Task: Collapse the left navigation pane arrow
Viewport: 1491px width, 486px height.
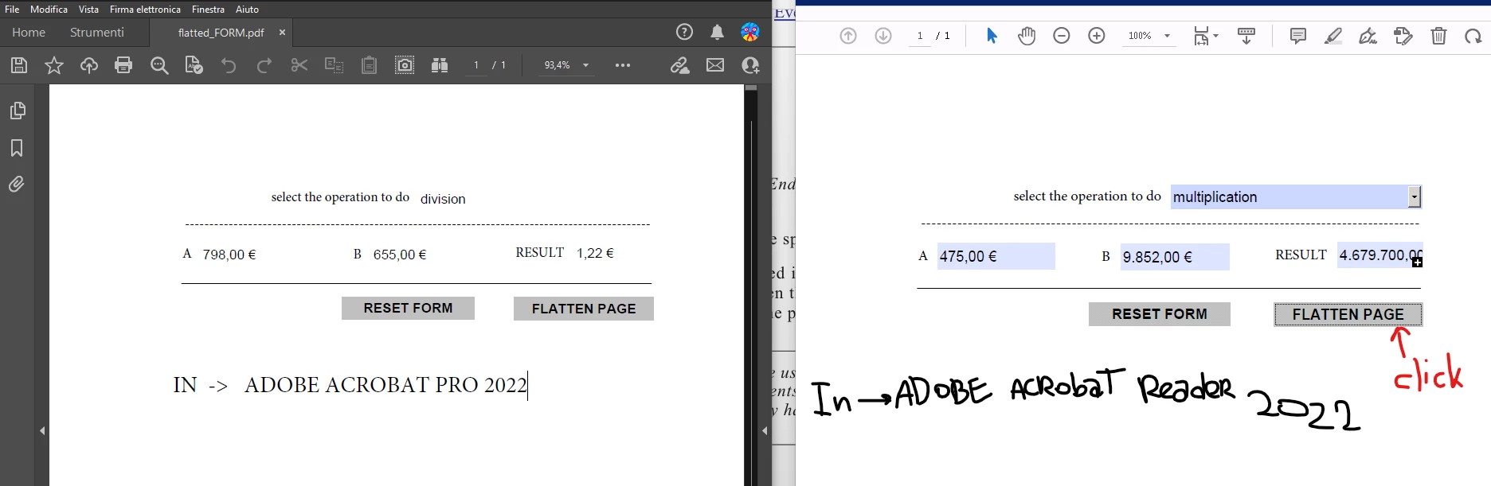Action: click(42, 430)
